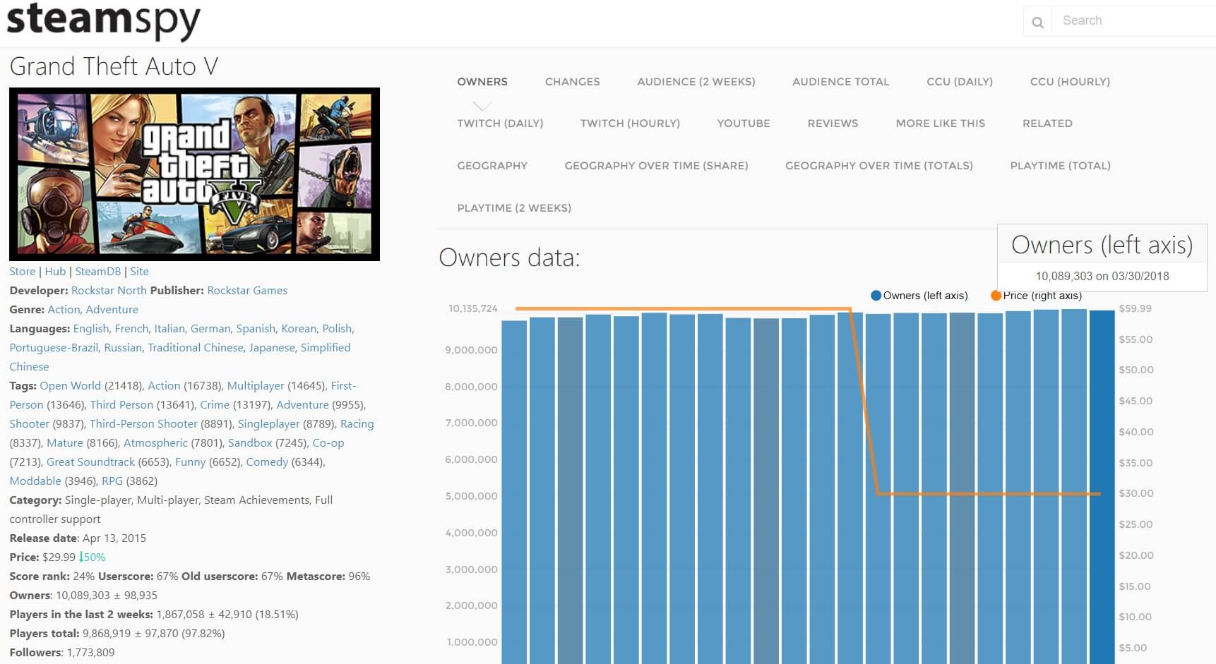This screenshot has width=1216, height=664.
Task: Click the Rockstar Games publisher link
Action: tap(247, 291)
